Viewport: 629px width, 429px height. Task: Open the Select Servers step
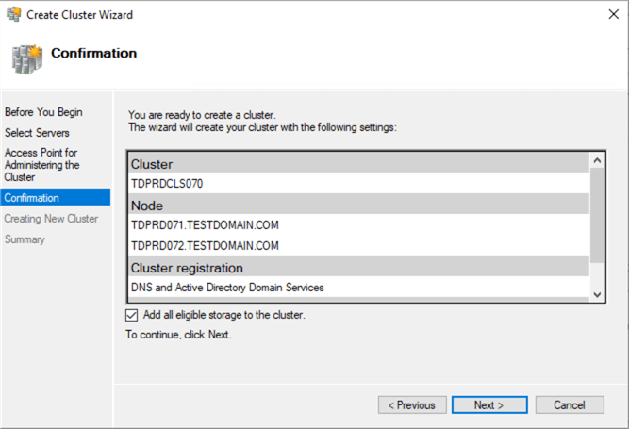[37, 133]
